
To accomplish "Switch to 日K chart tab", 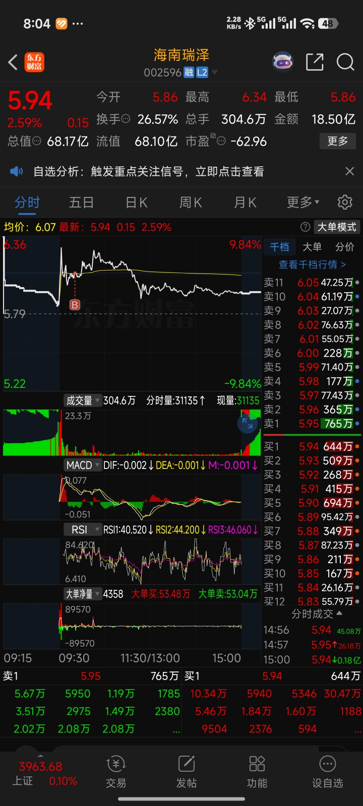I will click(x=136, y=202).
